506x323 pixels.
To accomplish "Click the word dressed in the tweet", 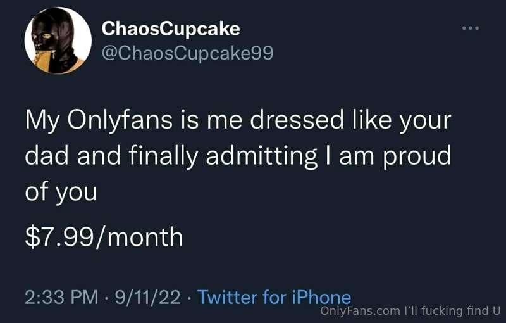I will click(297, 120).
